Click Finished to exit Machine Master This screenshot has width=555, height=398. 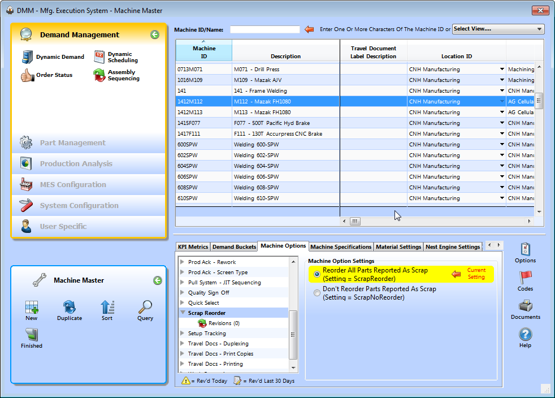point(32,338)
